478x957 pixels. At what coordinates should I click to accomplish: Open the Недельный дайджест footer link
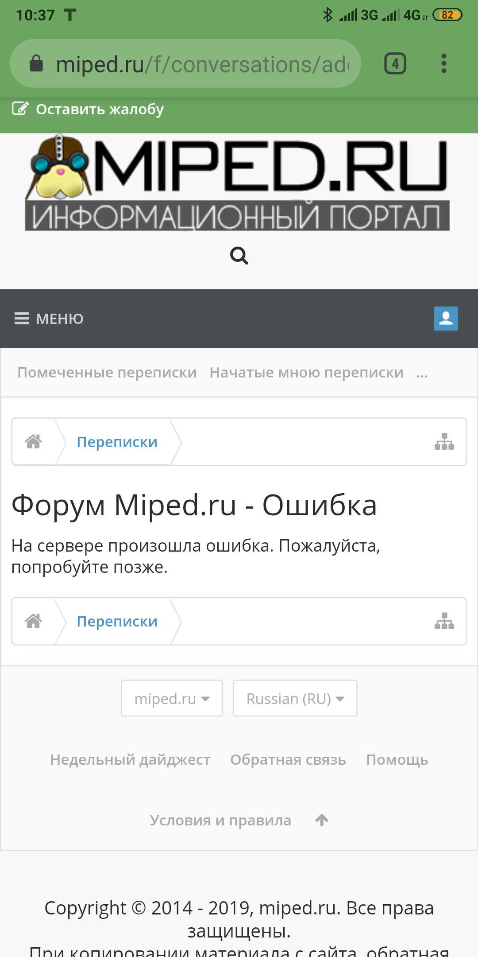point(130,760)
